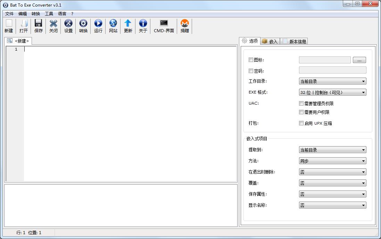The image size is (381, 239).
Task: Switch to the 版本信息 tab
Action: [294, 42]
